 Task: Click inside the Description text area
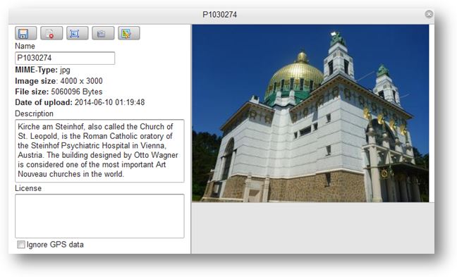(x=99, y=151)
